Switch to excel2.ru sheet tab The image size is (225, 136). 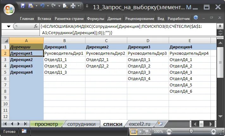pyautogui.click(x=140, y=124)
